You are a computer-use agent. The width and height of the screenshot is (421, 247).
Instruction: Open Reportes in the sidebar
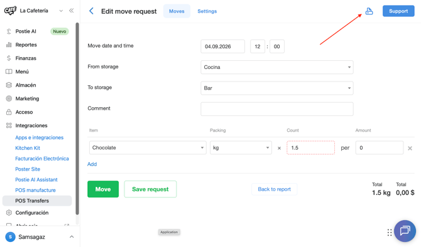point(26,45)
